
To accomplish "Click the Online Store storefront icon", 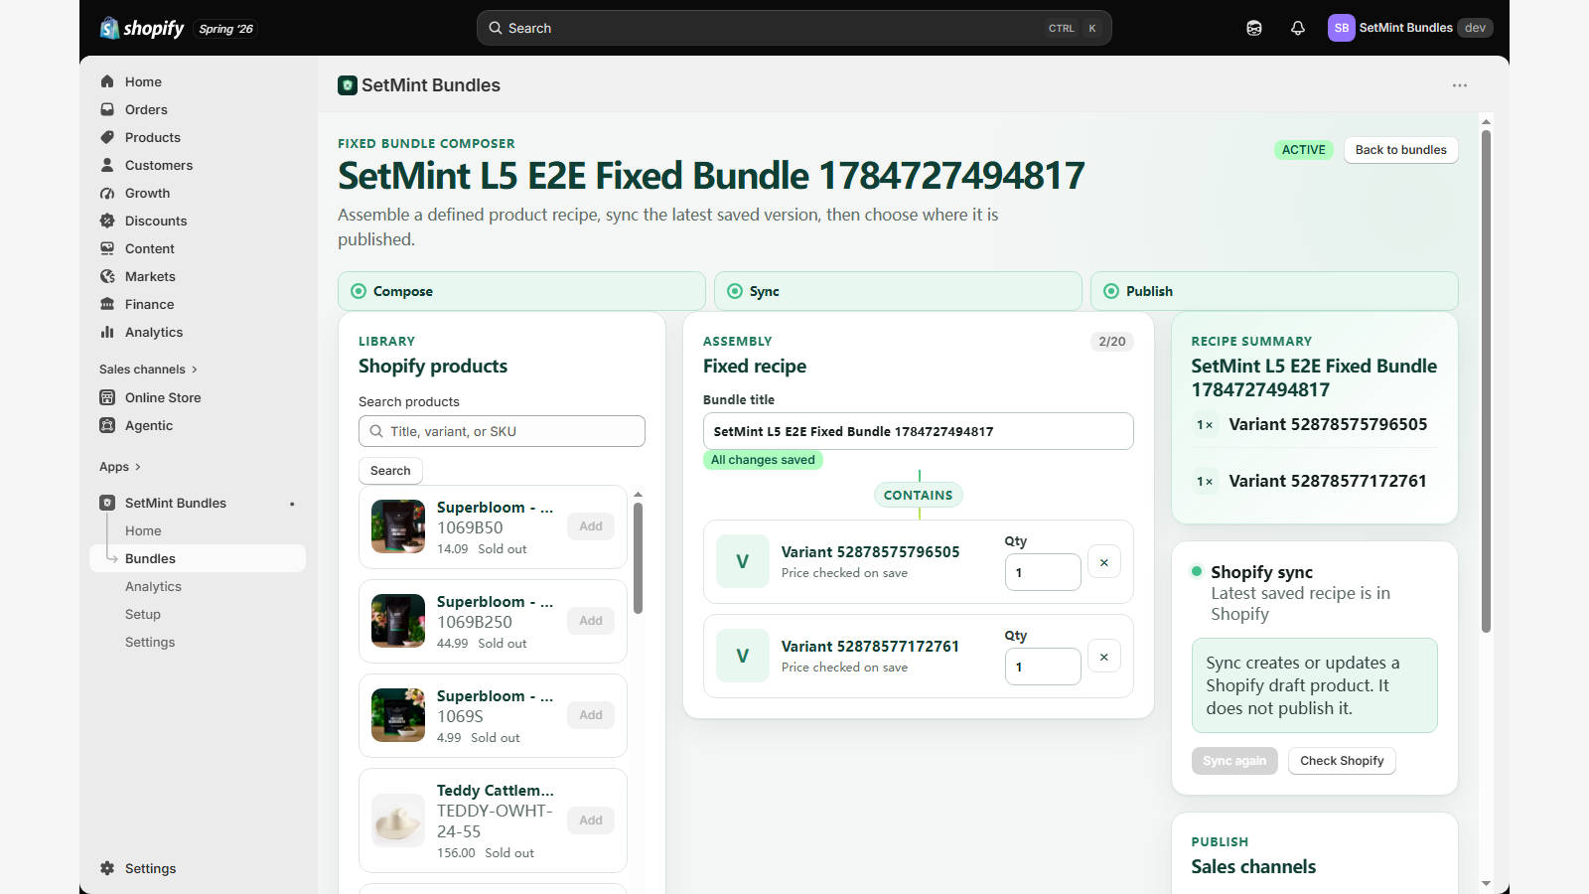I will point(107,397).
